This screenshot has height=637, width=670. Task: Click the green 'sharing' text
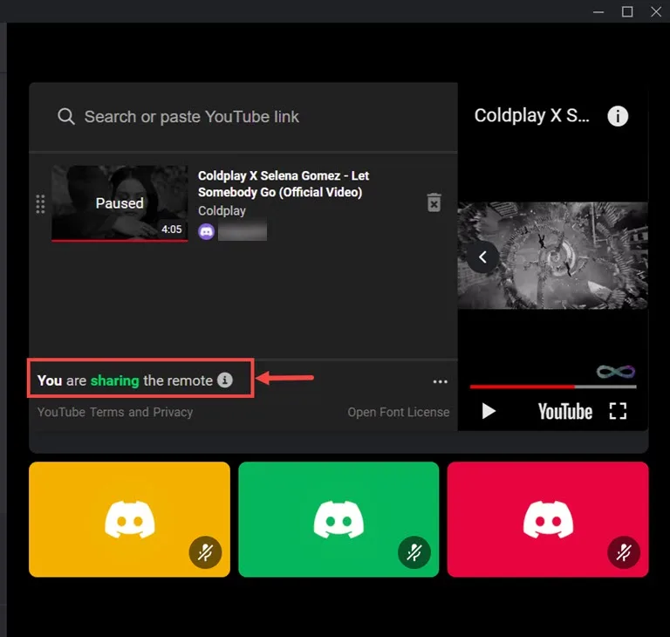(x=114, y=380)
